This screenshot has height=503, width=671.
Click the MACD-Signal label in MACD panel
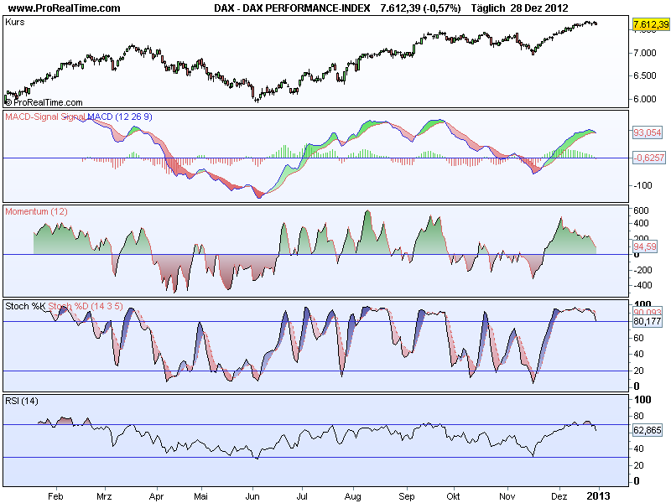(x=32, y=117)
